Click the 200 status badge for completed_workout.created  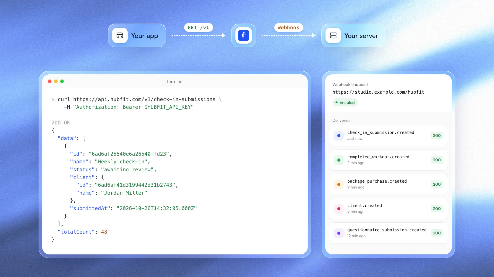(437, 160)
